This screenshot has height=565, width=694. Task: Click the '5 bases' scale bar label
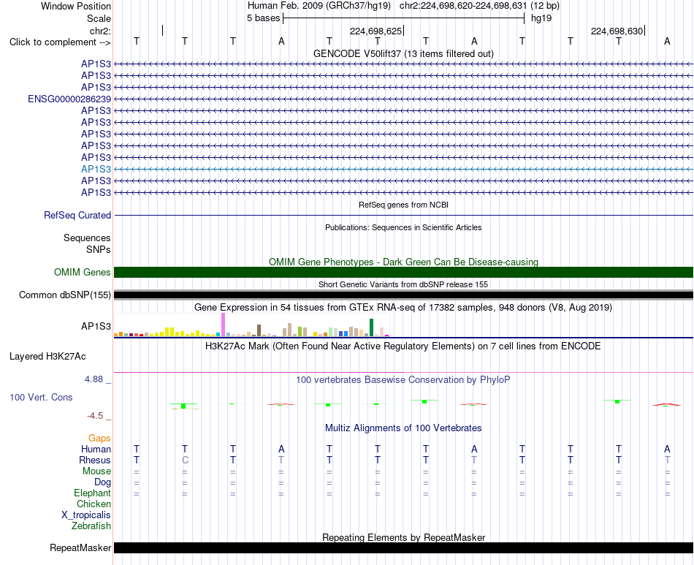coord(263,18)
